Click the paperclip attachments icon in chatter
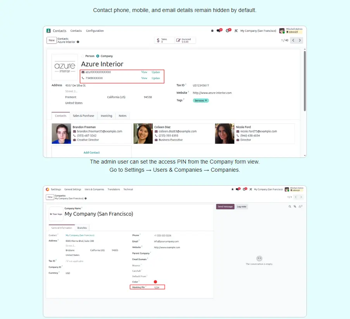 click(x=295, y=207)
